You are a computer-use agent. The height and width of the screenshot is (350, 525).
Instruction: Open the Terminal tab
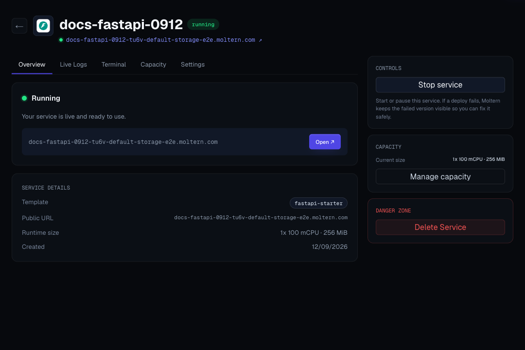pyautogui.click(x=113, y=65)
